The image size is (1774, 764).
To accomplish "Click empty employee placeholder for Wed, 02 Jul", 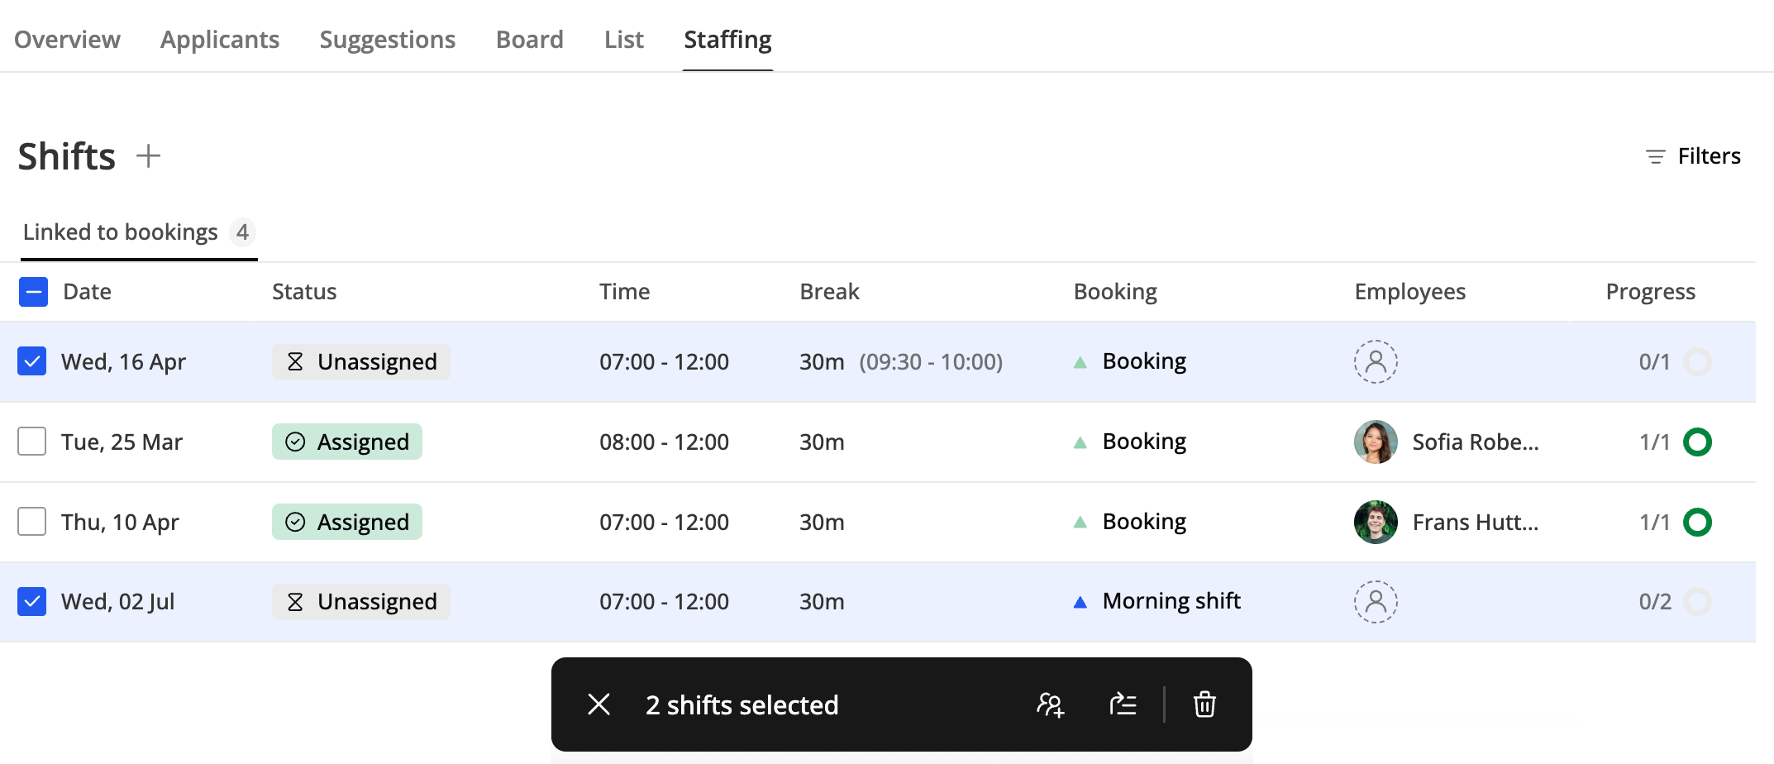I will click(x=1376, y=601).
